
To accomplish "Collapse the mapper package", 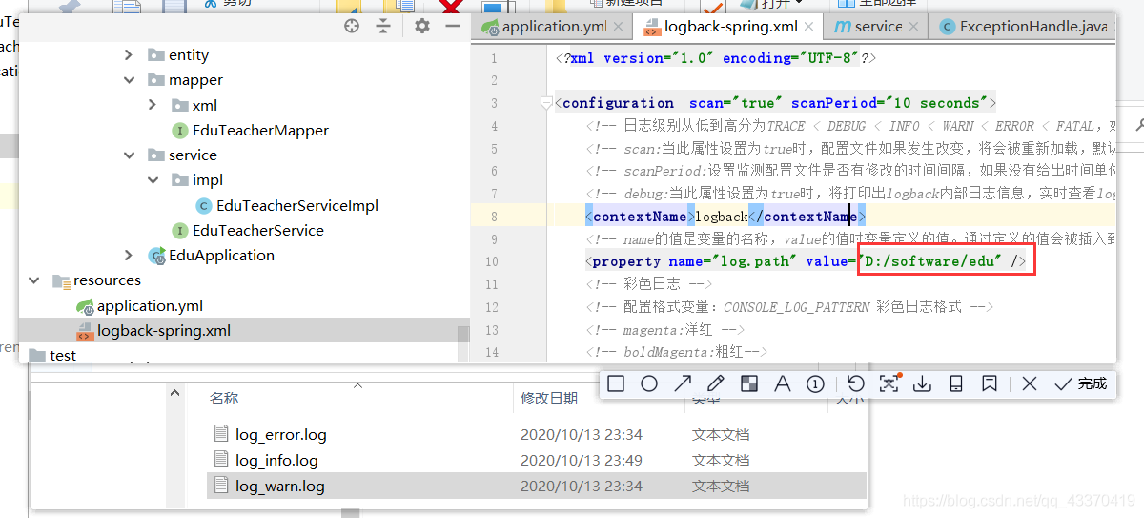I will pos(129,80).
